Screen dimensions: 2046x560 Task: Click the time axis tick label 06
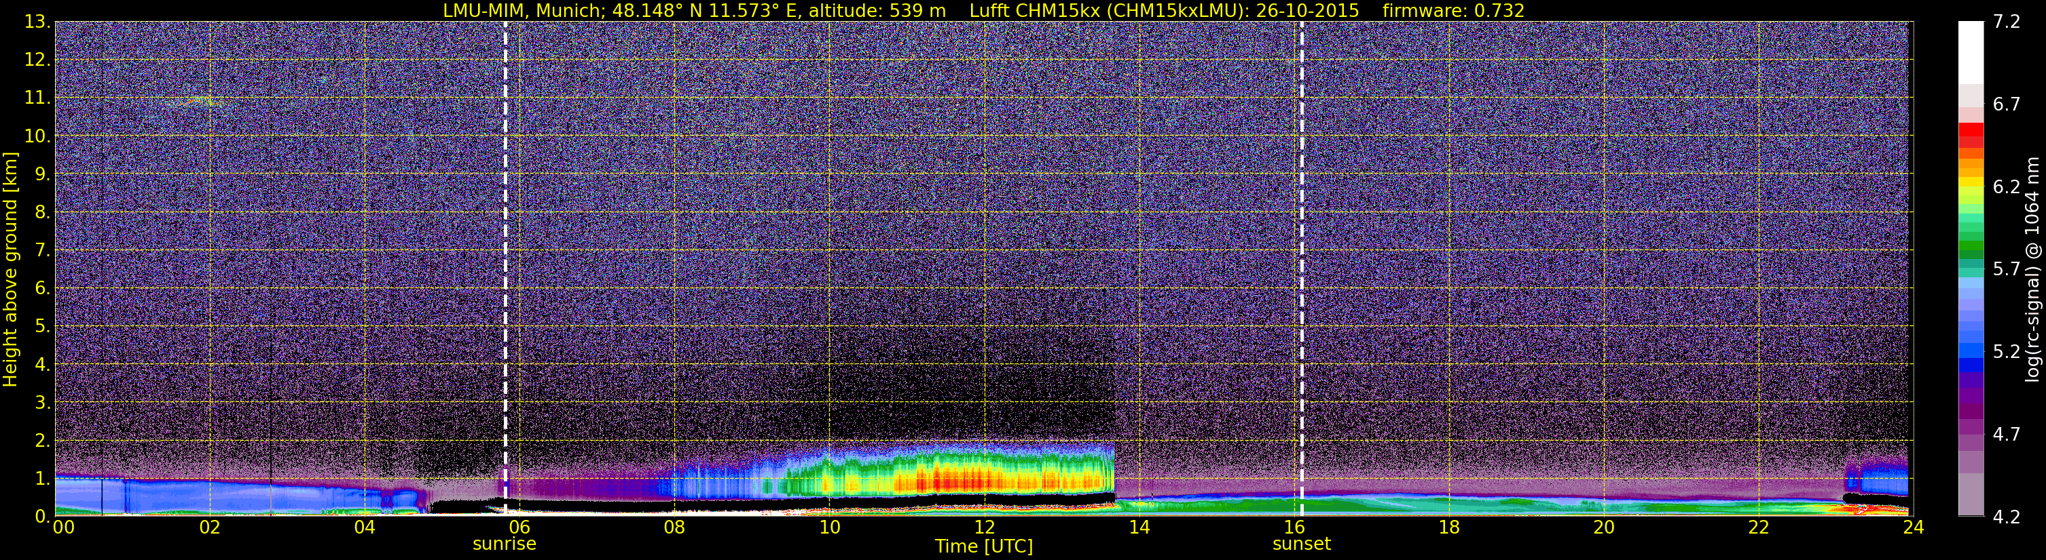pos(519,527)
